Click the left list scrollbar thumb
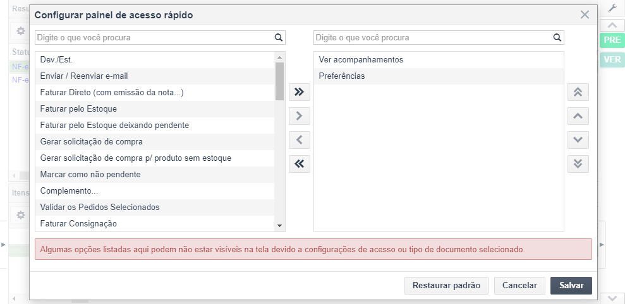 (279, 81)
